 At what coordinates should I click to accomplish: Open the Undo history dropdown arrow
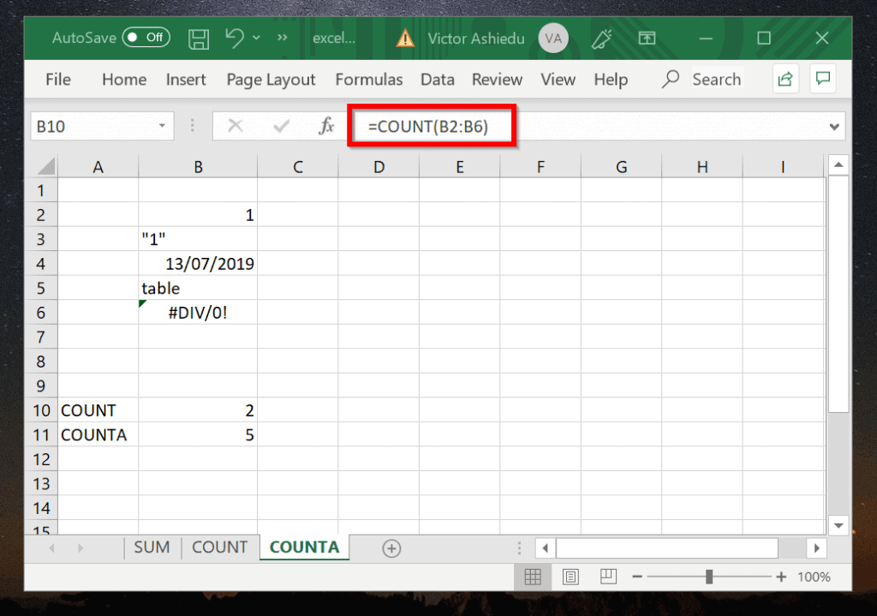[x=256, y=38]
